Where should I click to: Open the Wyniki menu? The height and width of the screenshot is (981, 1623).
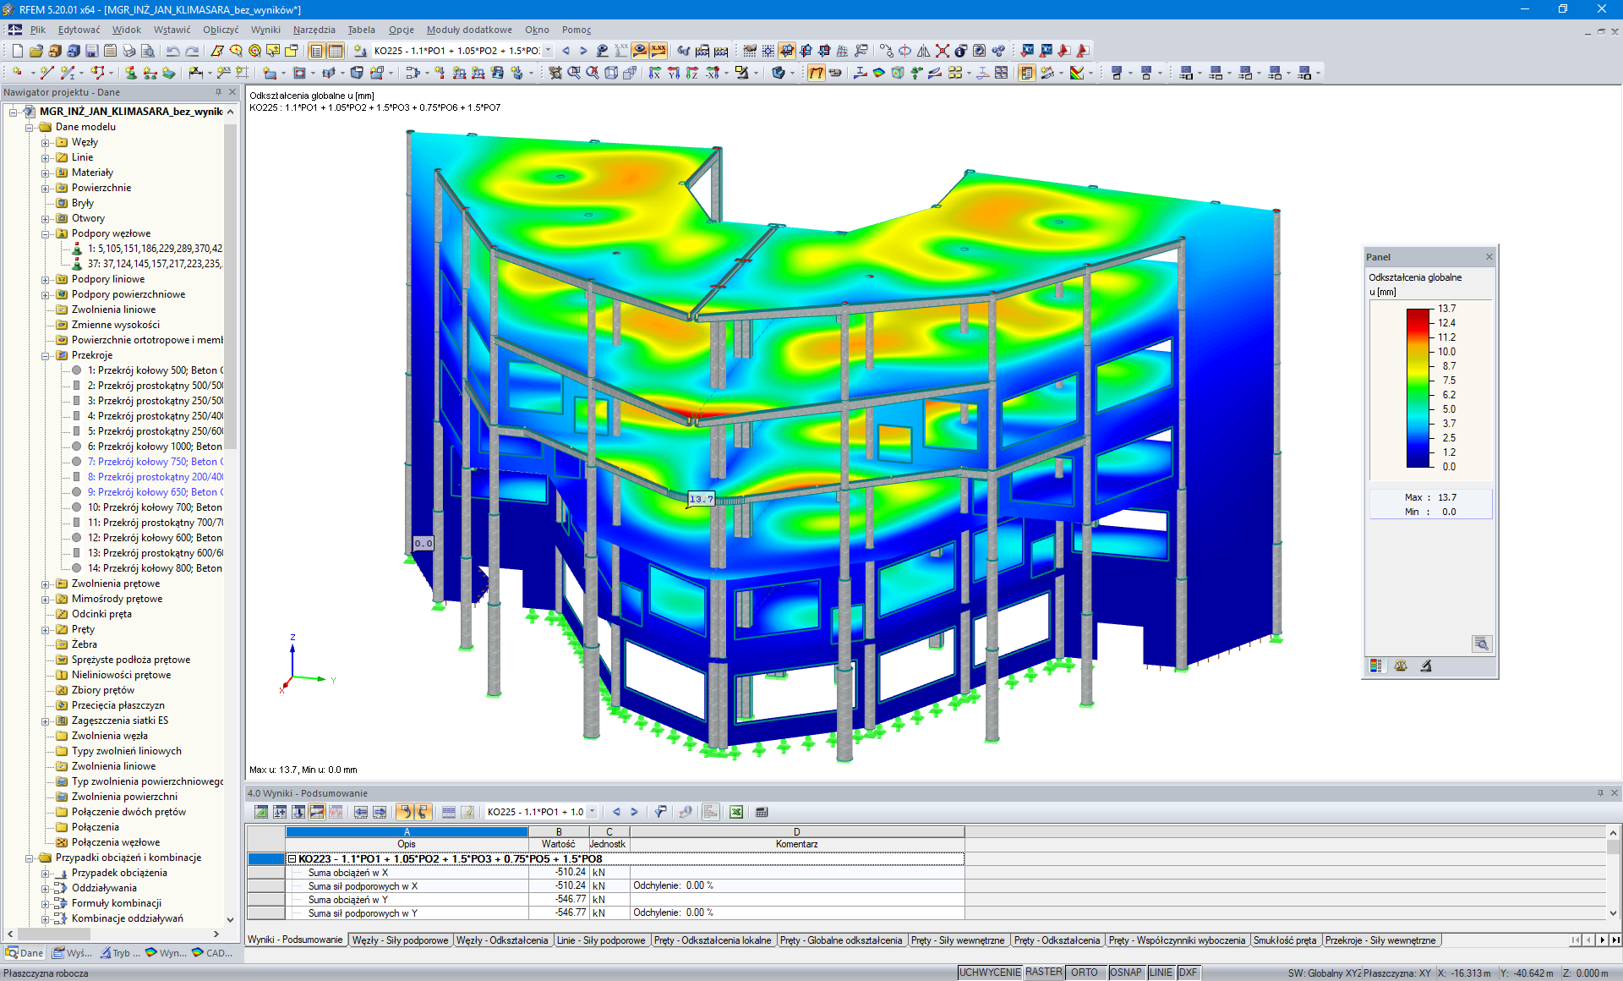coord(265,30)
